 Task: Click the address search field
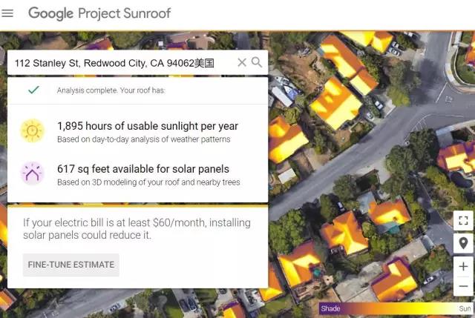119,63
